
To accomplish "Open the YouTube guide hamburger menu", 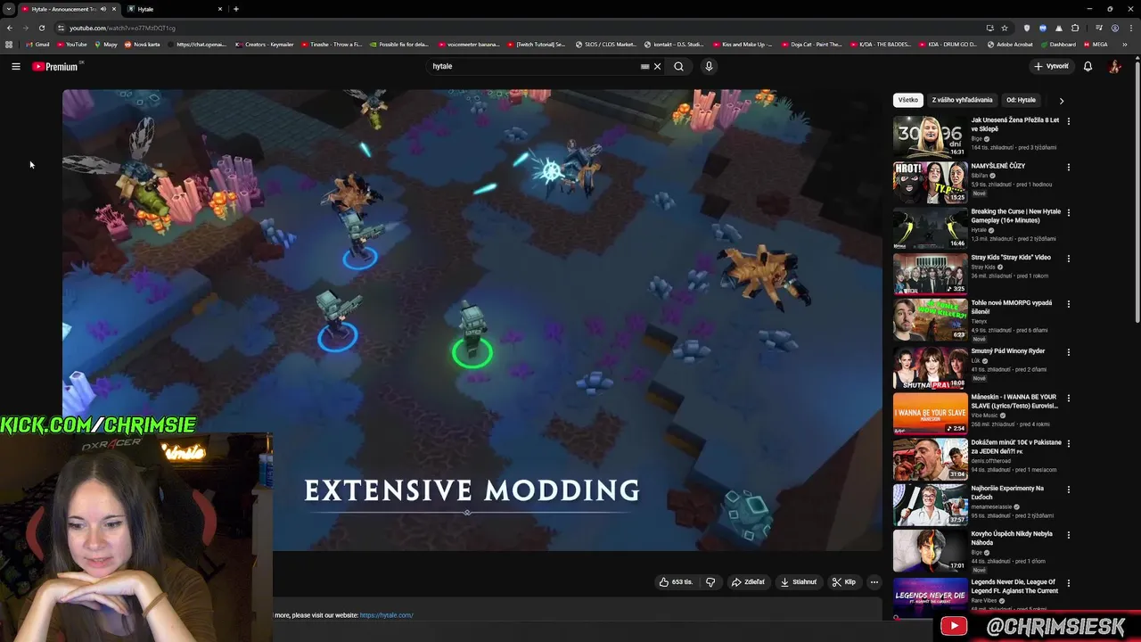I will click(16, 66).
